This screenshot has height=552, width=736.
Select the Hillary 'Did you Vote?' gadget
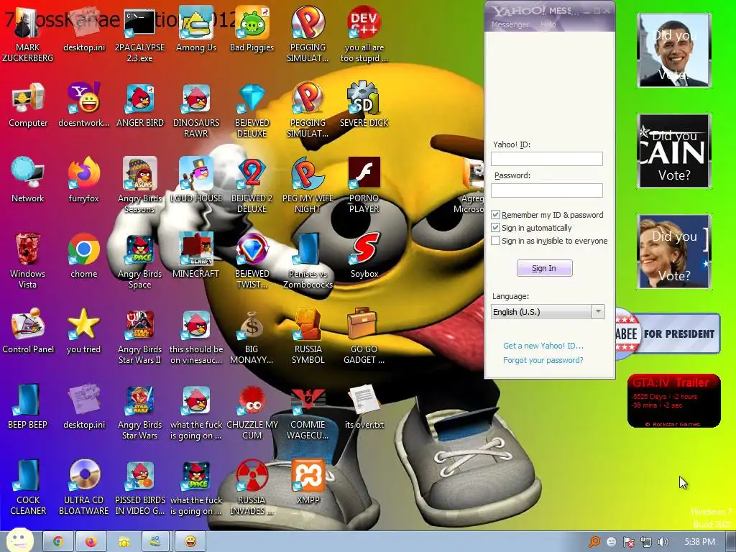tap(674, 252)
